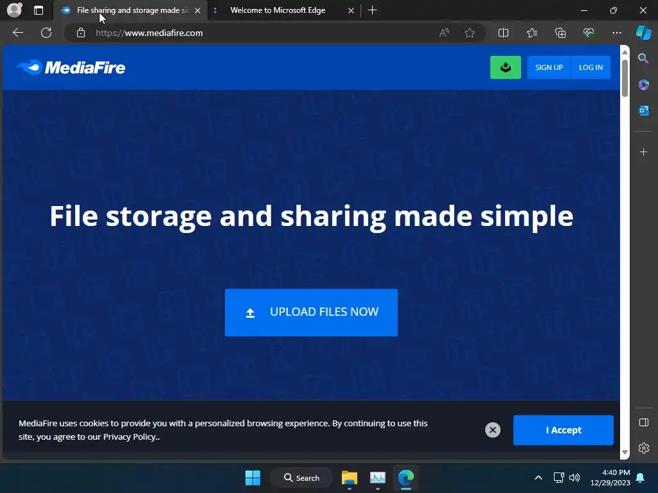The width and height of the screenshot is (658, 493).
Task: Open the Copilot sidebar icon
Action: pos(643,33)
